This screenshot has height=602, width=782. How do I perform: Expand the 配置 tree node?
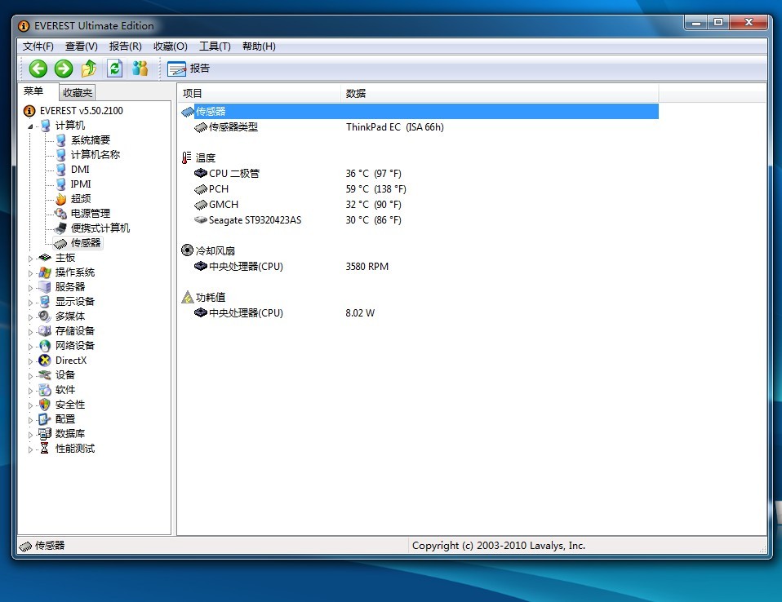coord(30,420)
